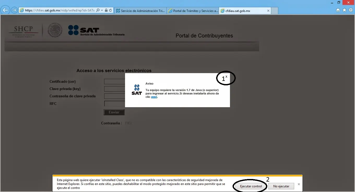Open the Tools gear icon
Viewport: 355px width, 192px height.
351,10
